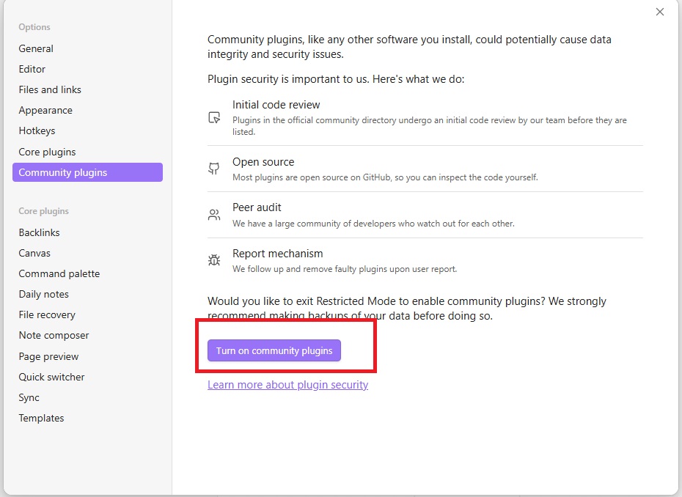This screenshot has height=497, width=682.
Task: Open General settings section
Action: [36, 48]
